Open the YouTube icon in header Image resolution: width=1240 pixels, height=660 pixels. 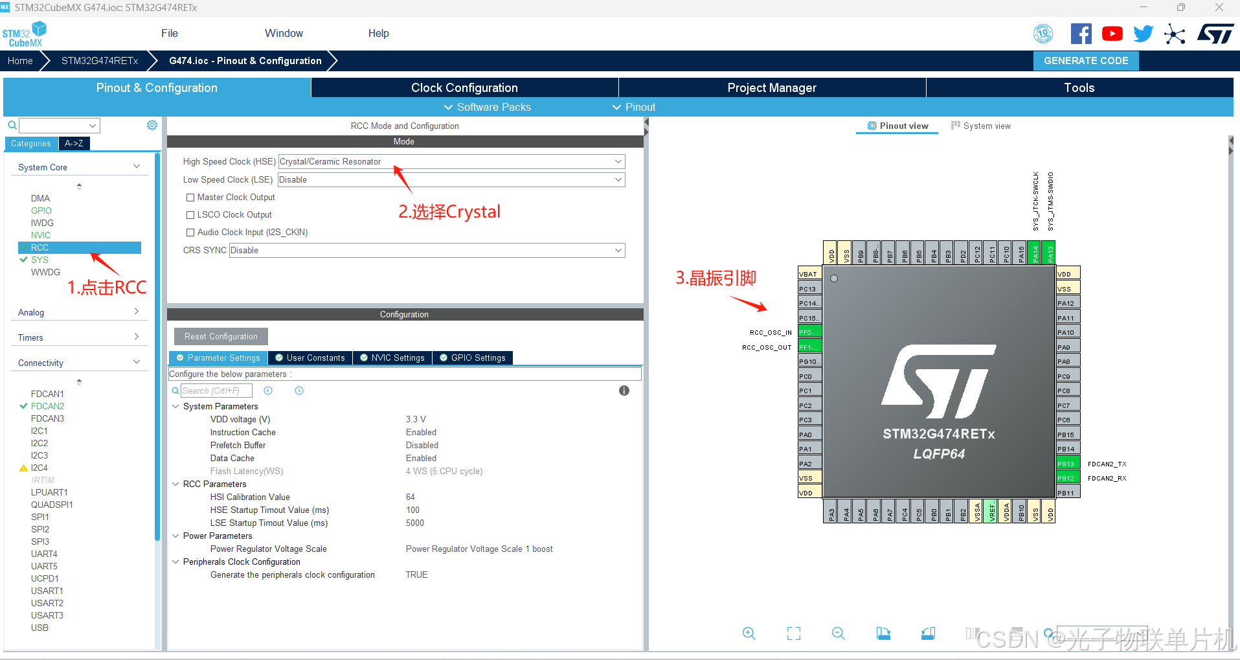click(1112, 34)
